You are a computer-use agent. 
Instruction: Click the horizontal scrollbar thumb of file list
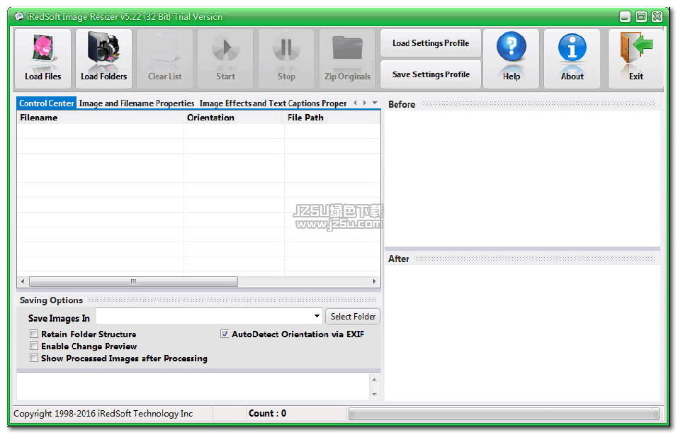[134, 281]
